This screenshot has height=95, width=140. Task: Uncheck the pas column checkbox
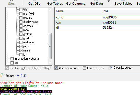coord(21,46)
